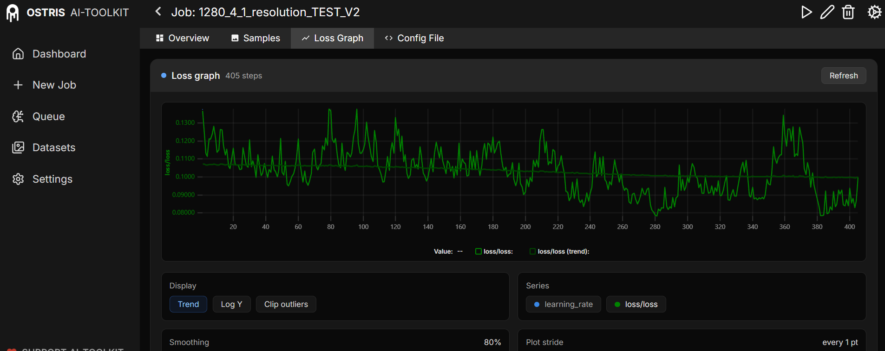Switch to the Samples tab
885x351 pixels.
(x=256, y=38)
